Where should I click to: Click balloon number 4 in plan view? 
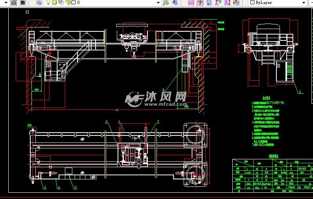click(59, 187)
